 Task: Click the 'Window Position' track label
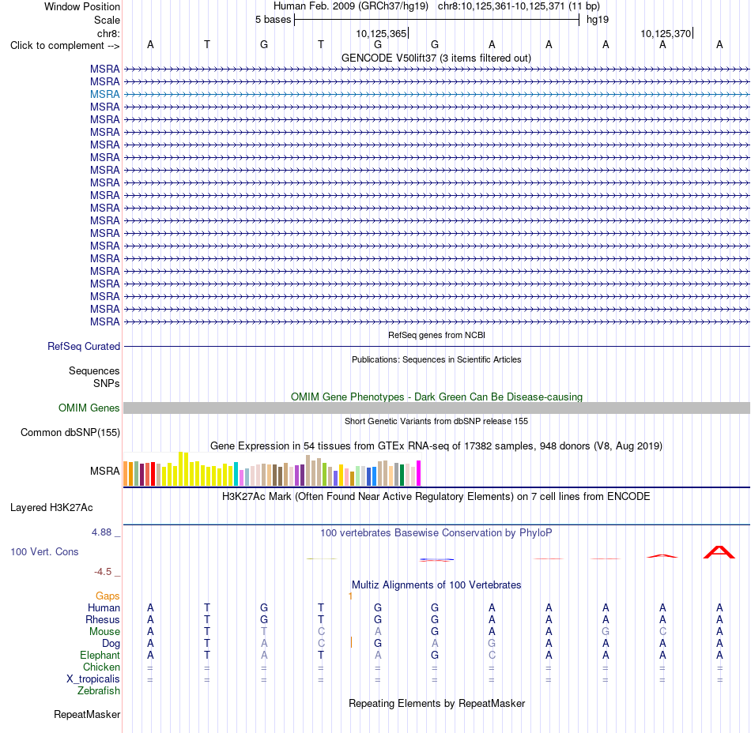82,6
